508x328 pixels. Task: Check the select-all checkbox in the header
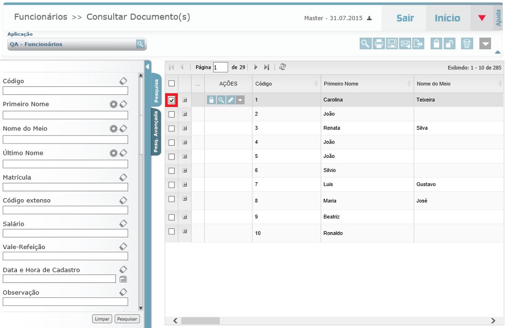171,83
